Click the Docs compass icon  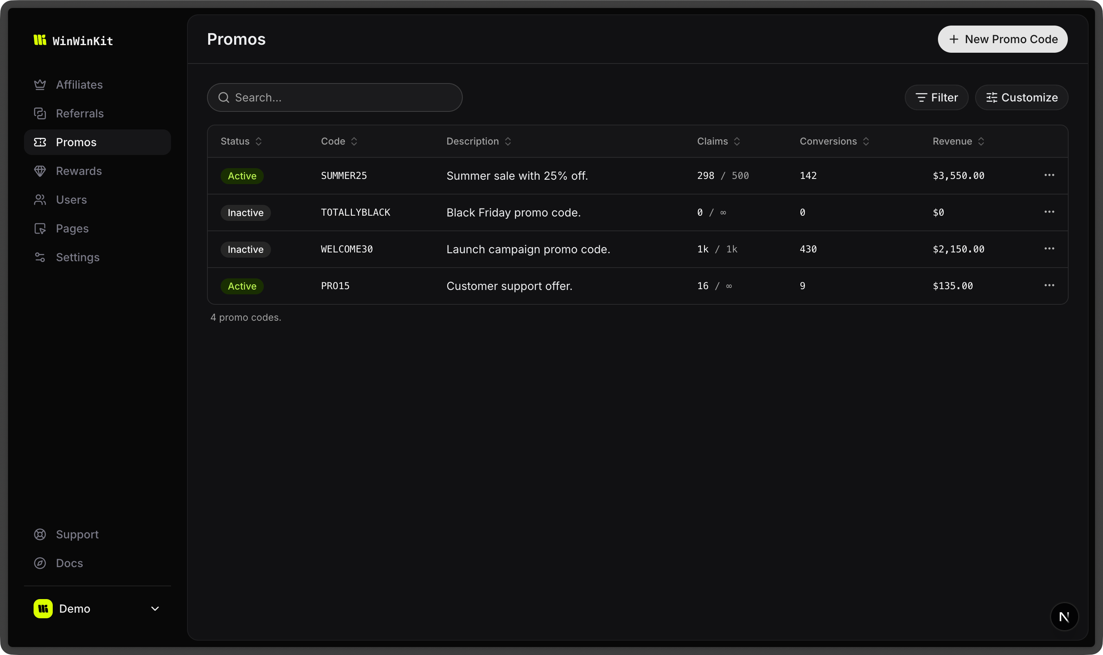(40, 563)
